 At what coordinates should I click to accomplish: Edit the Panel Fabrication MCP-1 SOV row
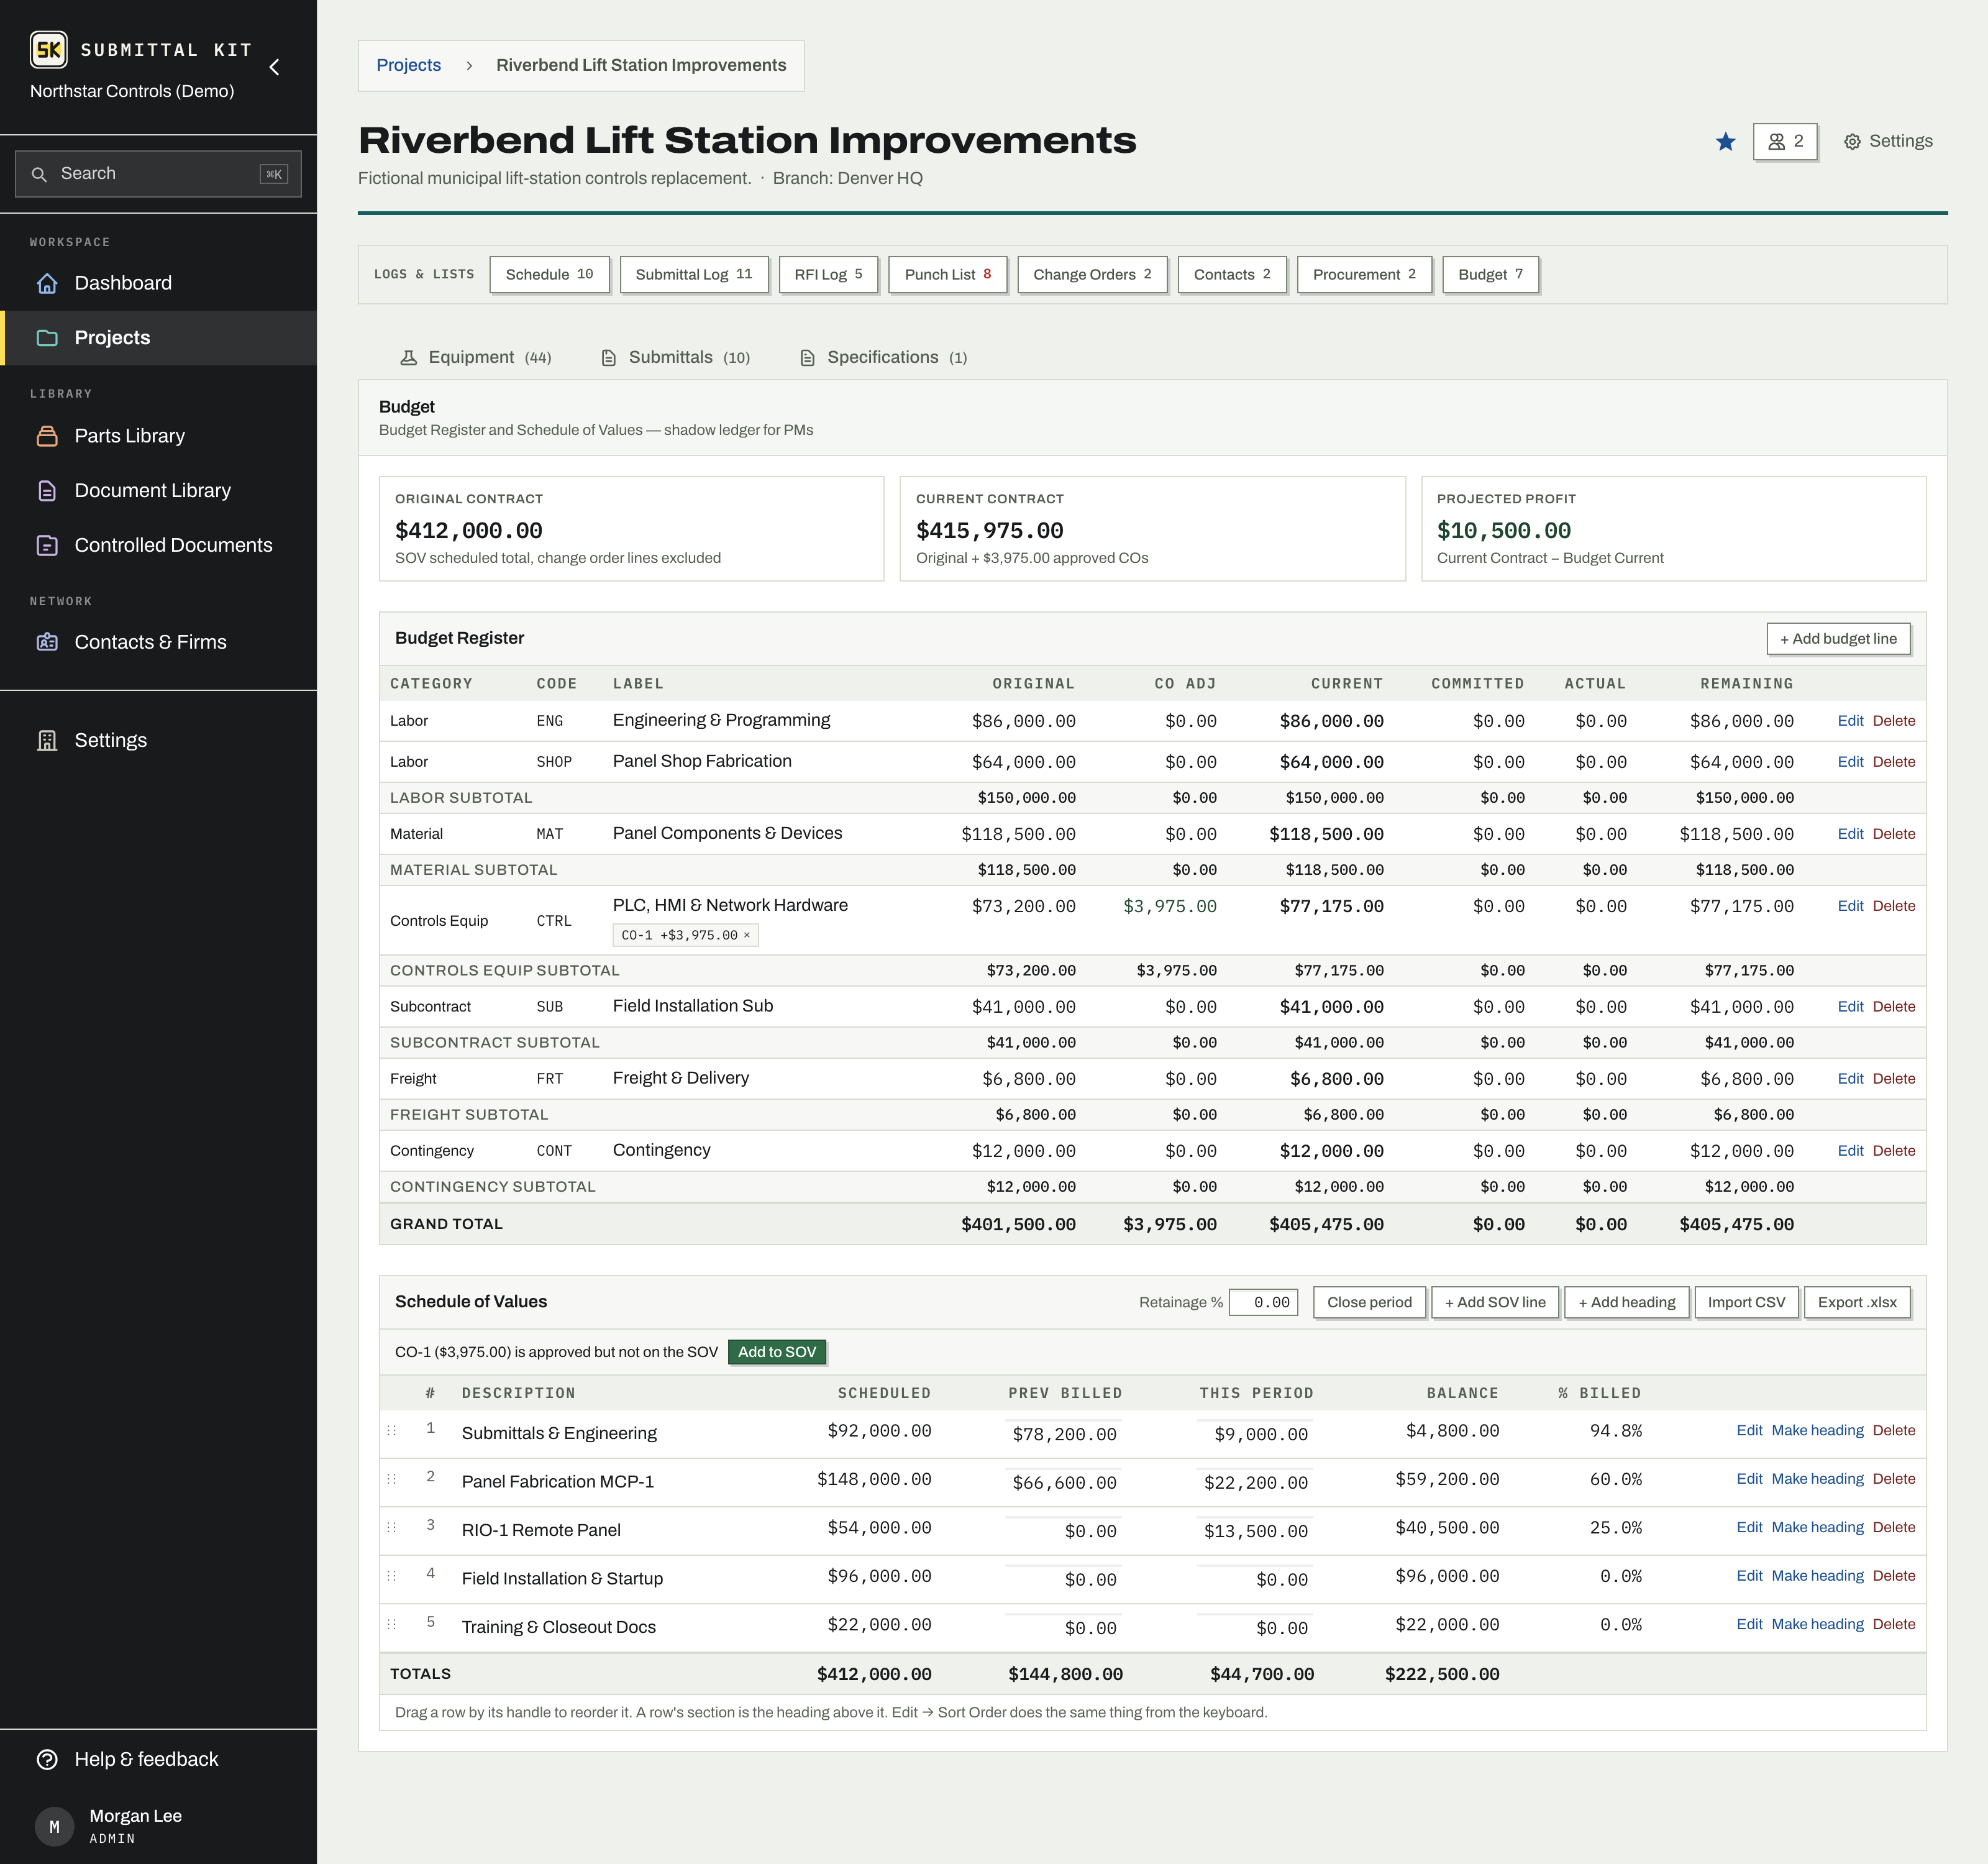click(x=1749, y=1479)
